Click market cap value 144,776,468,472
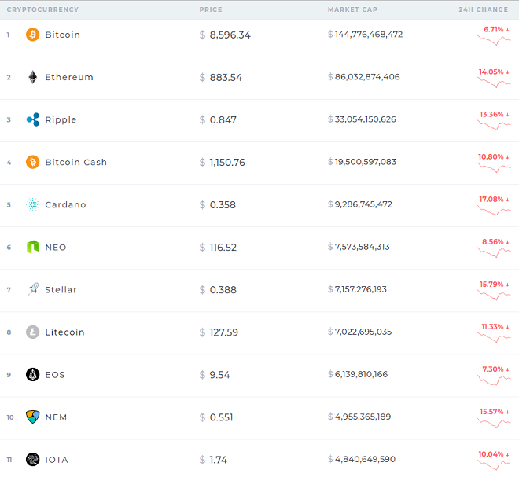This screenshot has width=519, height=481. [369, 35]
